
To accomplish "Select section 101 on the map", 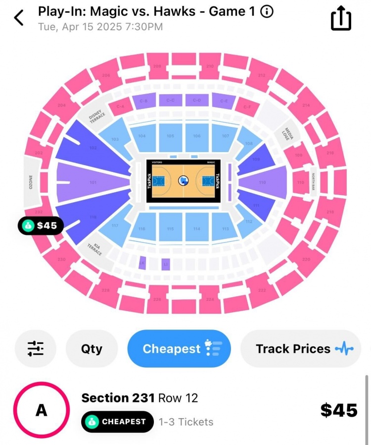I will point(93,182).
